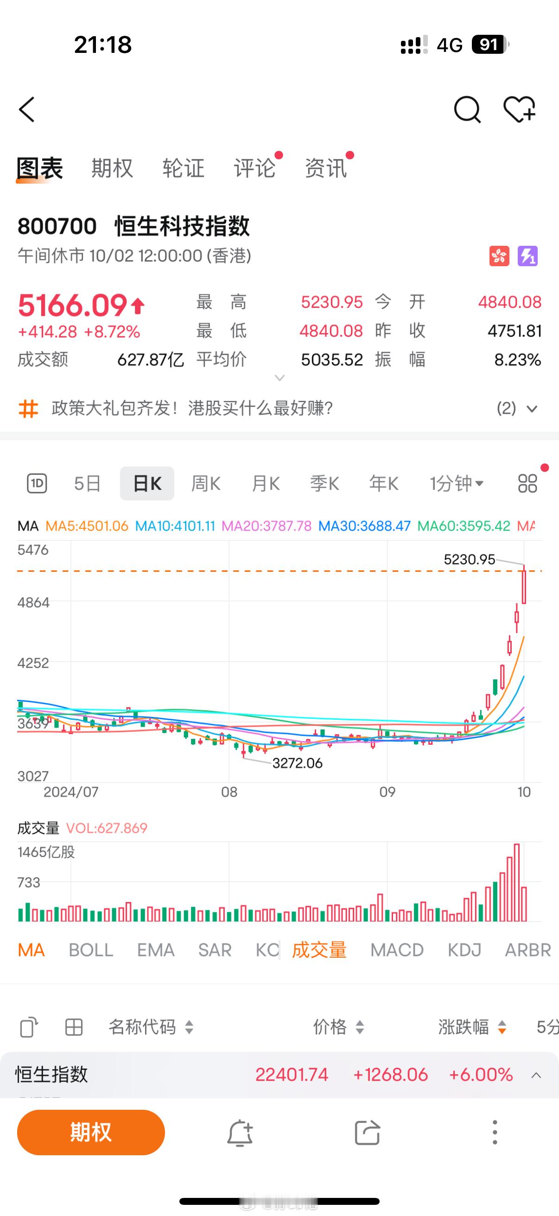Tap the tallest red volume bar
559x1216 pixels.
516,882
